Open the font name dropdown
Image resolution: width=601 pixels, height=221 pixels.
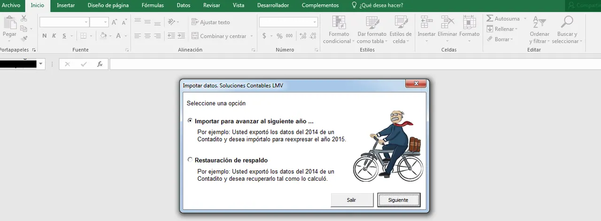(x=86, y=22)
